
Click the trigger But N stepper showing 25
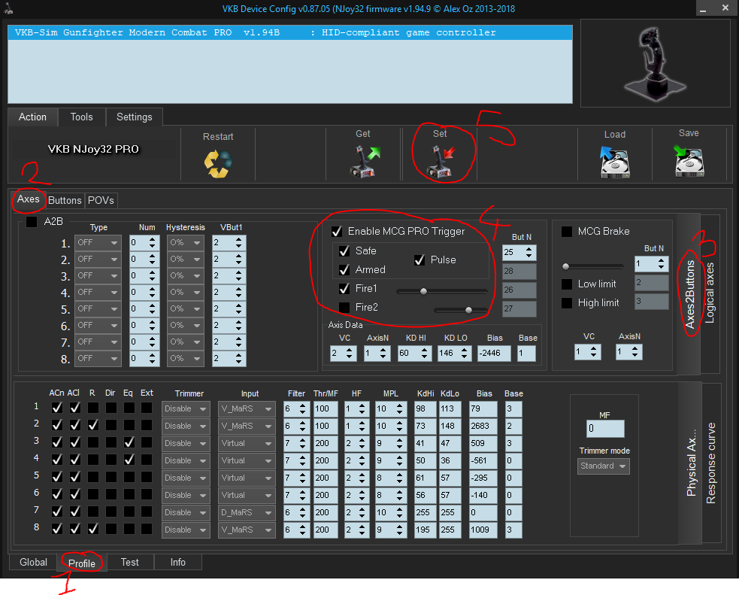(x=519, y=252)
